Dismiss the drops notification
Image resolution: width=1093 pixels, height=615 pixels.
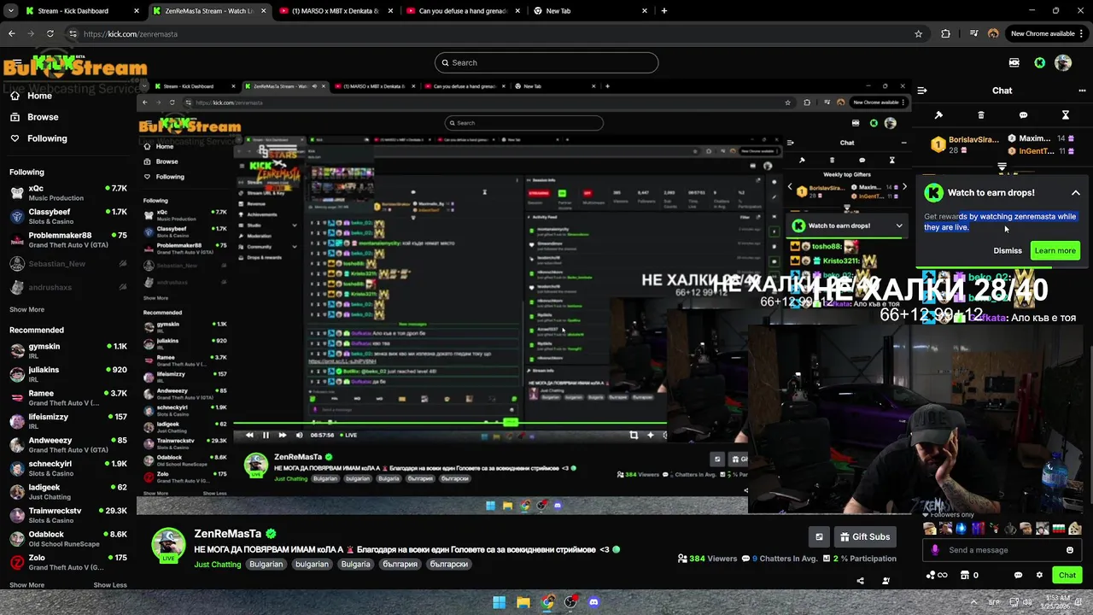[x=1008, y=251]
